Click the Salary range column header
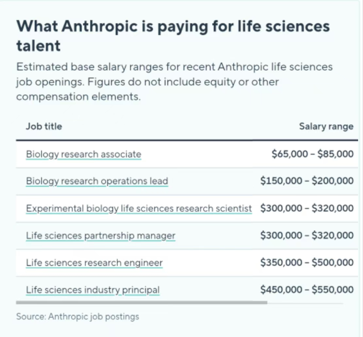 [326, 127]
